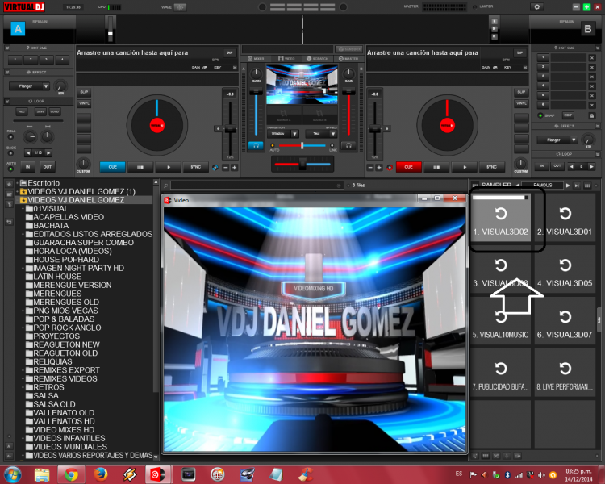Click sampler pad 1 VISUAL3D02
605x484 pixels.
[x=500, y=219]
